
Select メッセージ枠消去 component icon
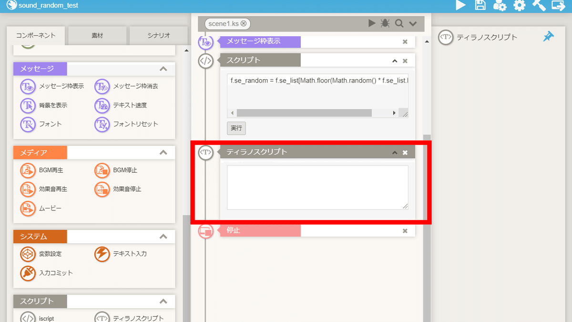tap(102, 87)
